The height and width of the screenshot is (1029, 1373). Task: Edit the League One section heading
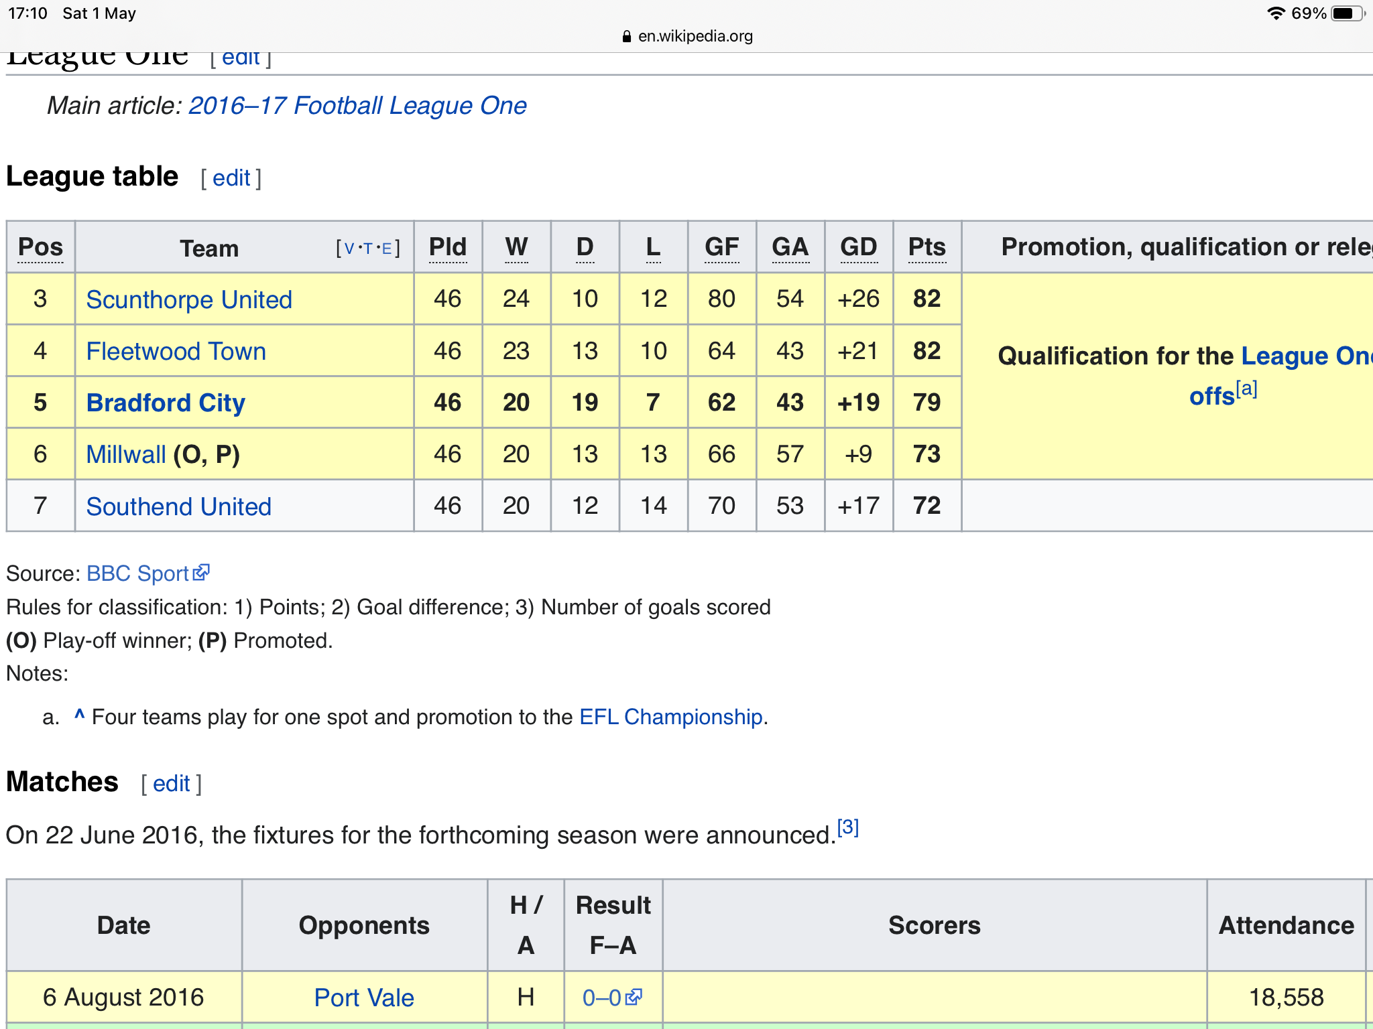pyautogui.click(x=241, y=58)
